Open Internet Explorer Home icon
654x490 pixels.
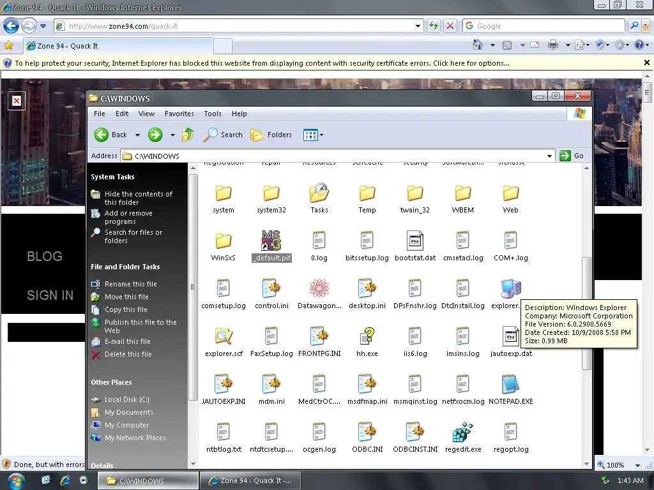478,45
